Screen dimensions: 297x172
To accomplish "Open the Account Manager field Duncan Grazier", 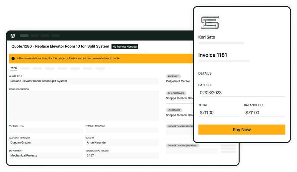I will (46, 143).
